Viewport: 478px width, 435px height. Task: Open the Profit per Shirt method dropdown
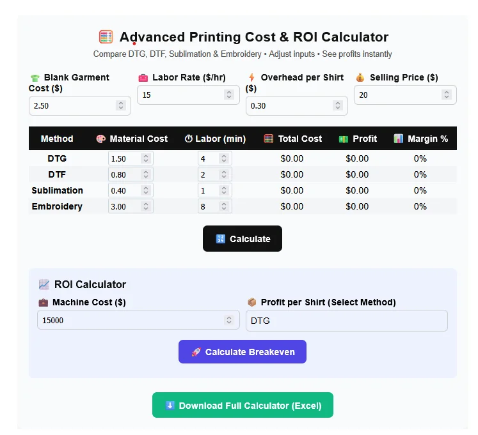point(346,321)
